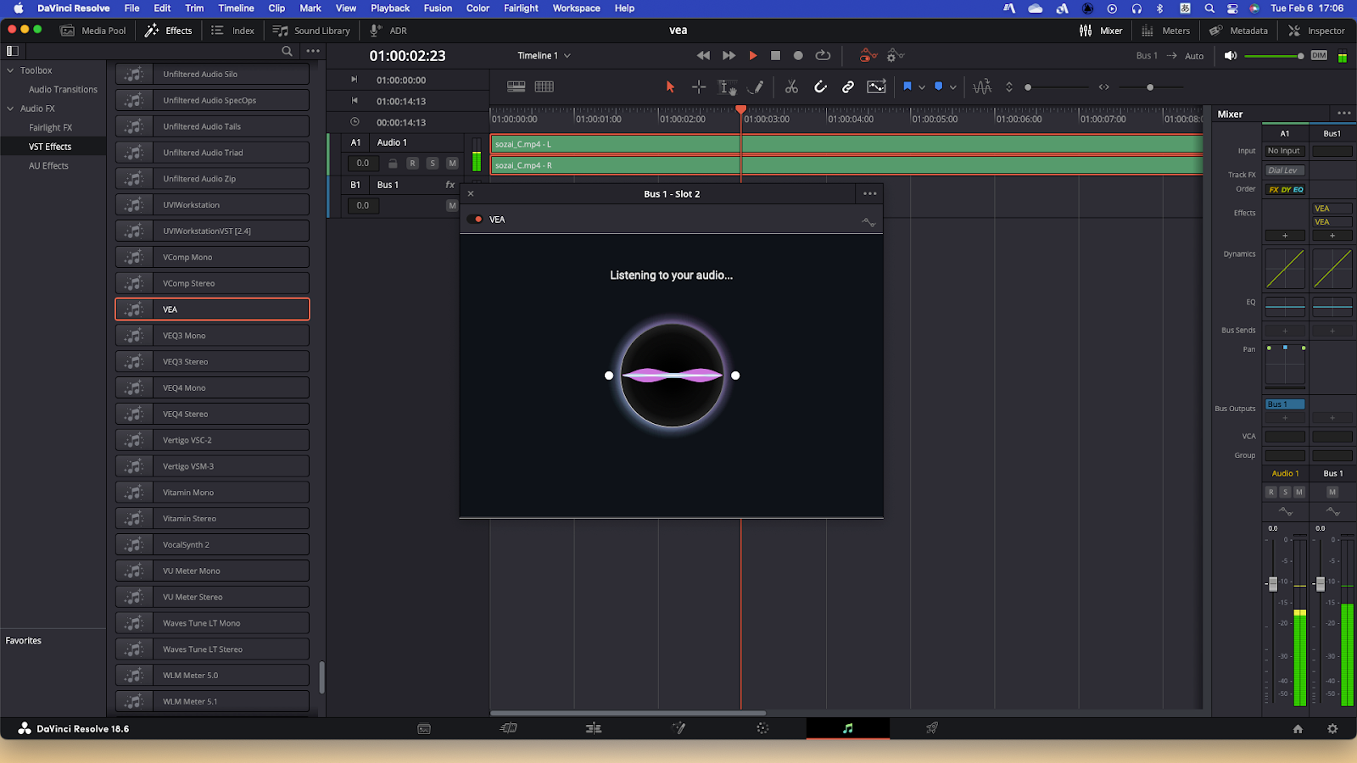Click the sozai_C.mp4 - L audio clip

pos(846,144)
